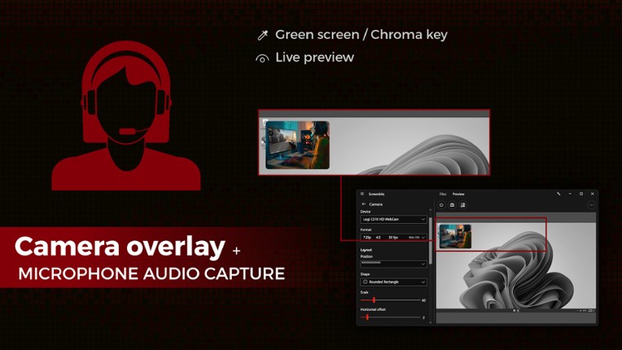Click the webcam overlay thumbnail in preview

pyautogui.click(x=455, y=236)
